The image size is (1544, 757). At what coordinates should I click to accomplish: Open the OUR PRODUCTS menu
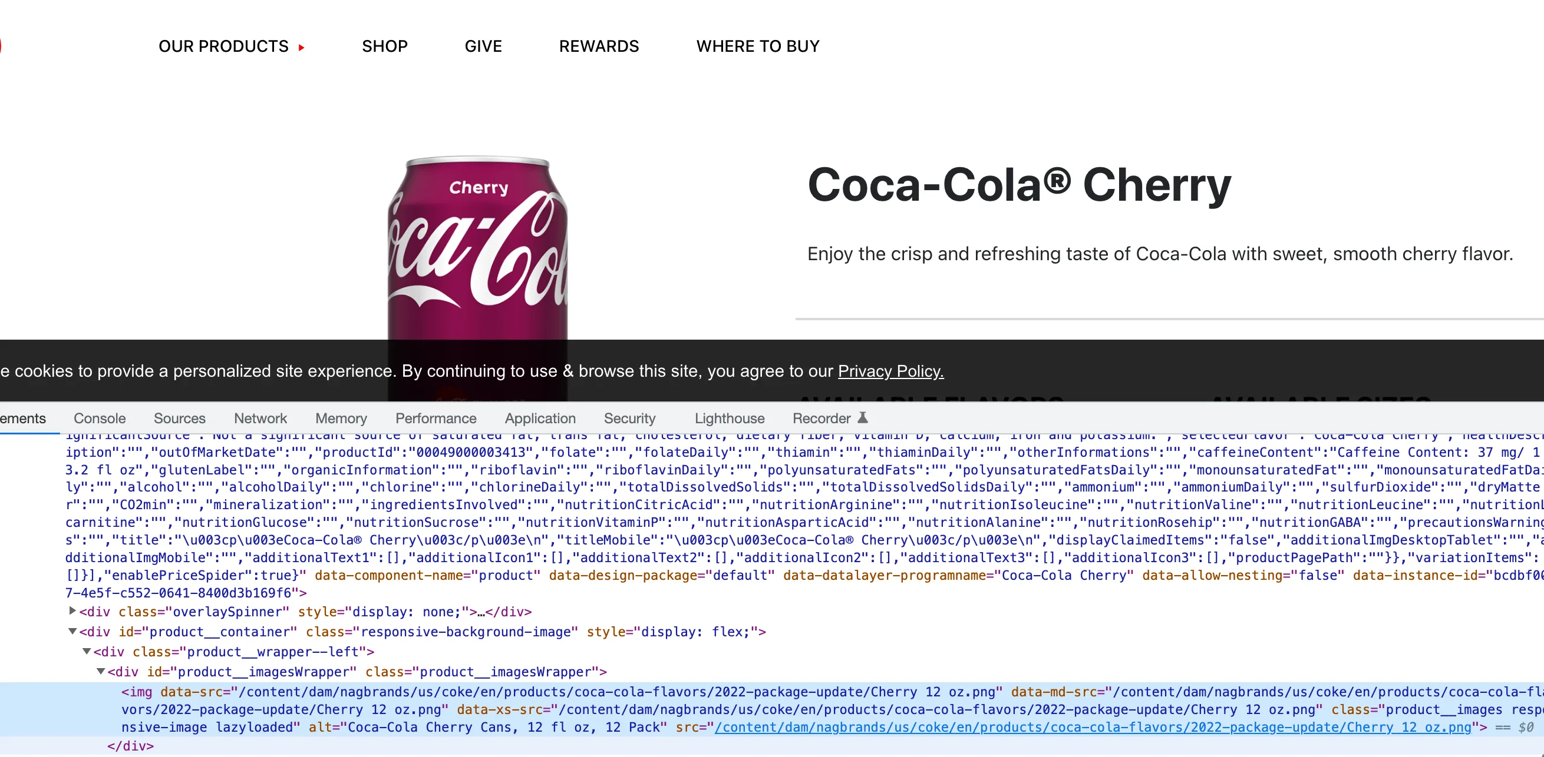pyautogui.click(x=223, y=46)
